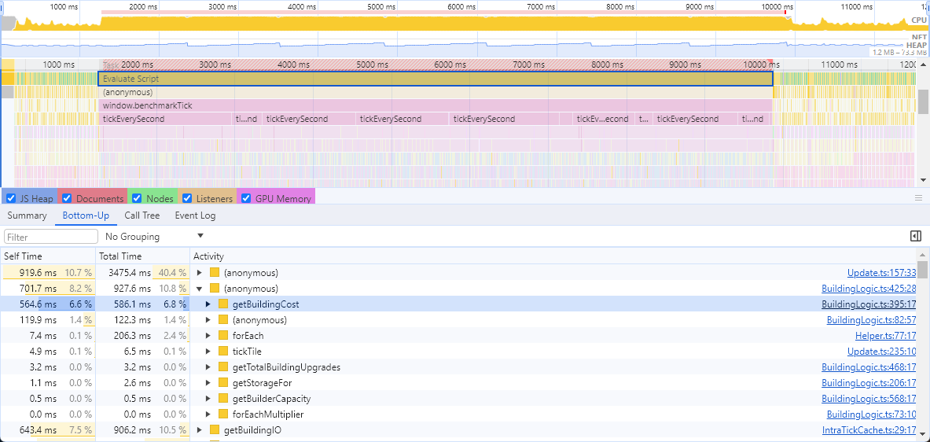Click the panel drag handle icon
The width and height of the screenshot is (930, 442).
(919, 198)
